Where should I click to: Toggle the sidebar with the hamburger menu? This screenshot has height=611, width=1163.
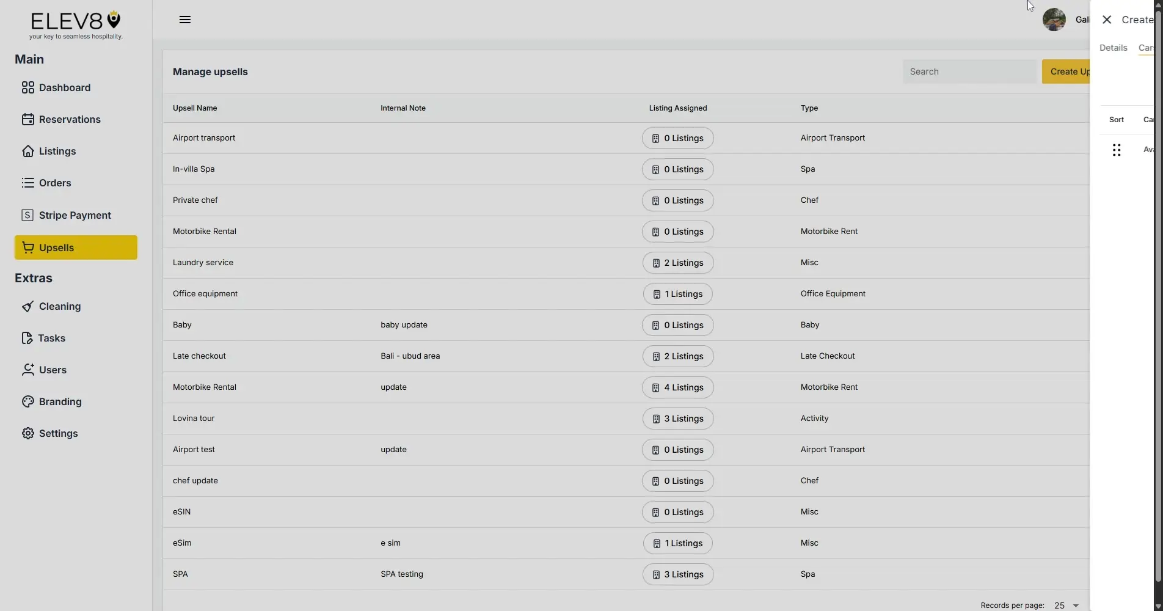point(184,19)
